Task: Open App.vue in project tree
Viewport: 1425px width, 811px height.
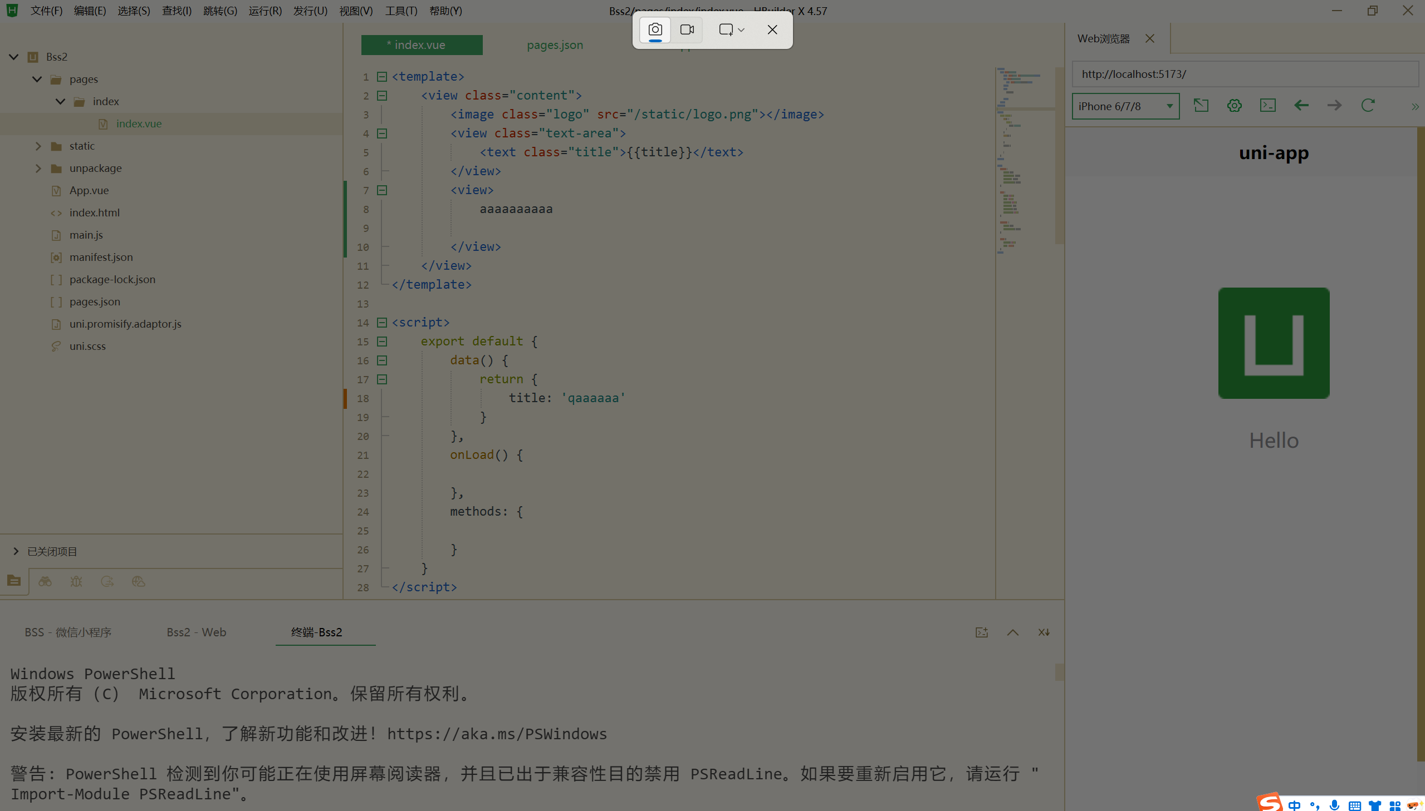Action: point(89,190)
